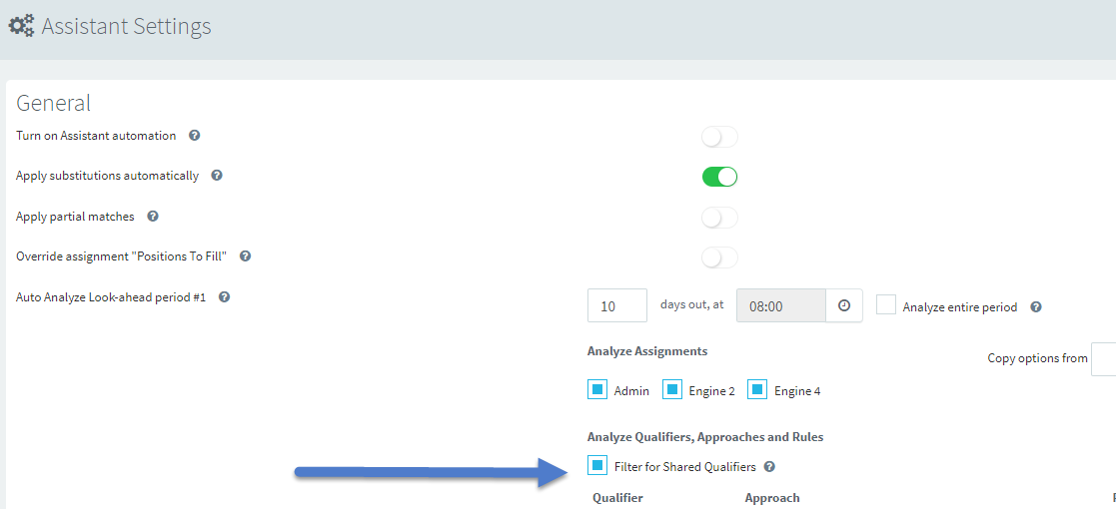Click the Auto Analyze Look-ahead period #1 label
The height and width of the screenshot is (509, 1116).
111,297
